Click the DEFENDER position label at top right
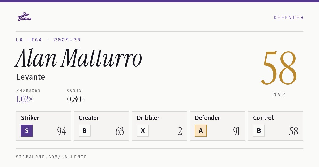 click(x=288, y=17)
